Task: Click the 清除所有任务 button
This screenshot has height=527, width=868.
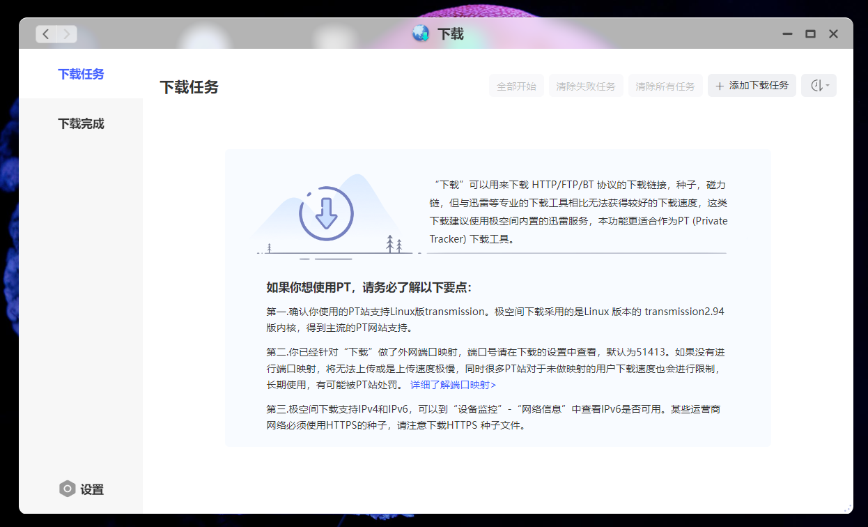Action: pos(665,86)
